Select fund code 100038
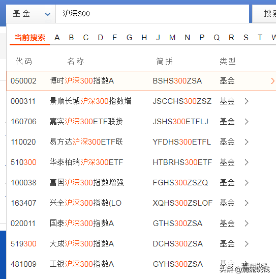Screen dimensions: 276x279 (23, 183)
